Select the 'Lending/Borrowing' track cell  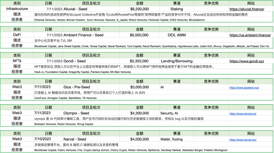pos(177,61)
